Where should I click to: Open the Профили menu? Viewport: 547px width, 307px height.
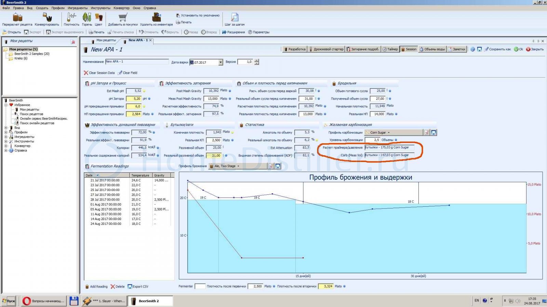pos(58,8)
